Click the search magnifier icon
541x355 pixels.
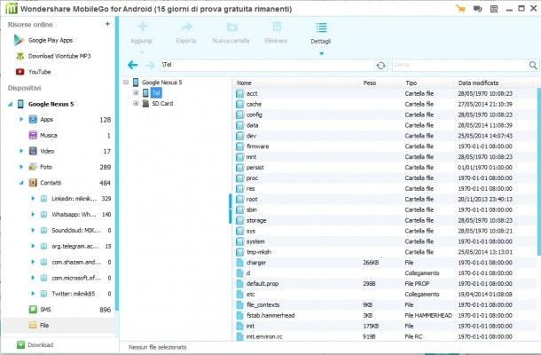click(533, 65)
